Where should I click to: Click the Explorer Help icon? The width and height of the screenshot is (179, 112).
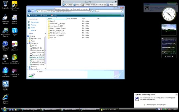tap(122, 15)
